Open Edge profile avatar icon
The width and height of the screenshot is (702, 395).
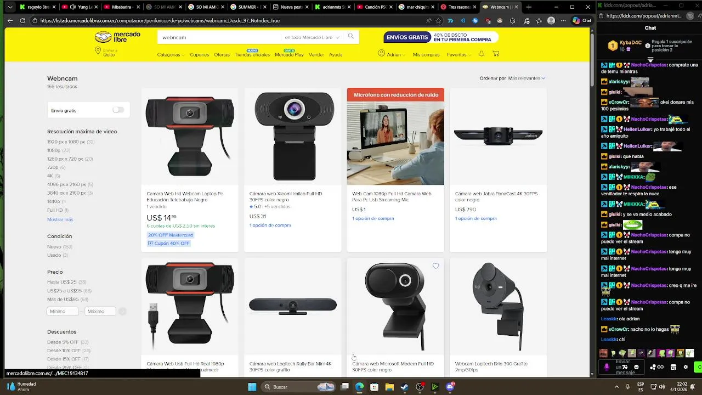551,20
